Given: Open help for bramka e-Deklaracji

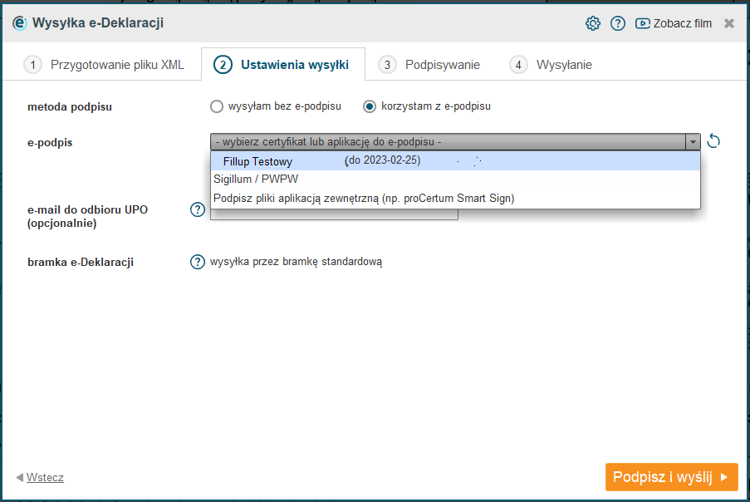Looking at the screenshot, I should pyautogui.click(x=198, y=262).
